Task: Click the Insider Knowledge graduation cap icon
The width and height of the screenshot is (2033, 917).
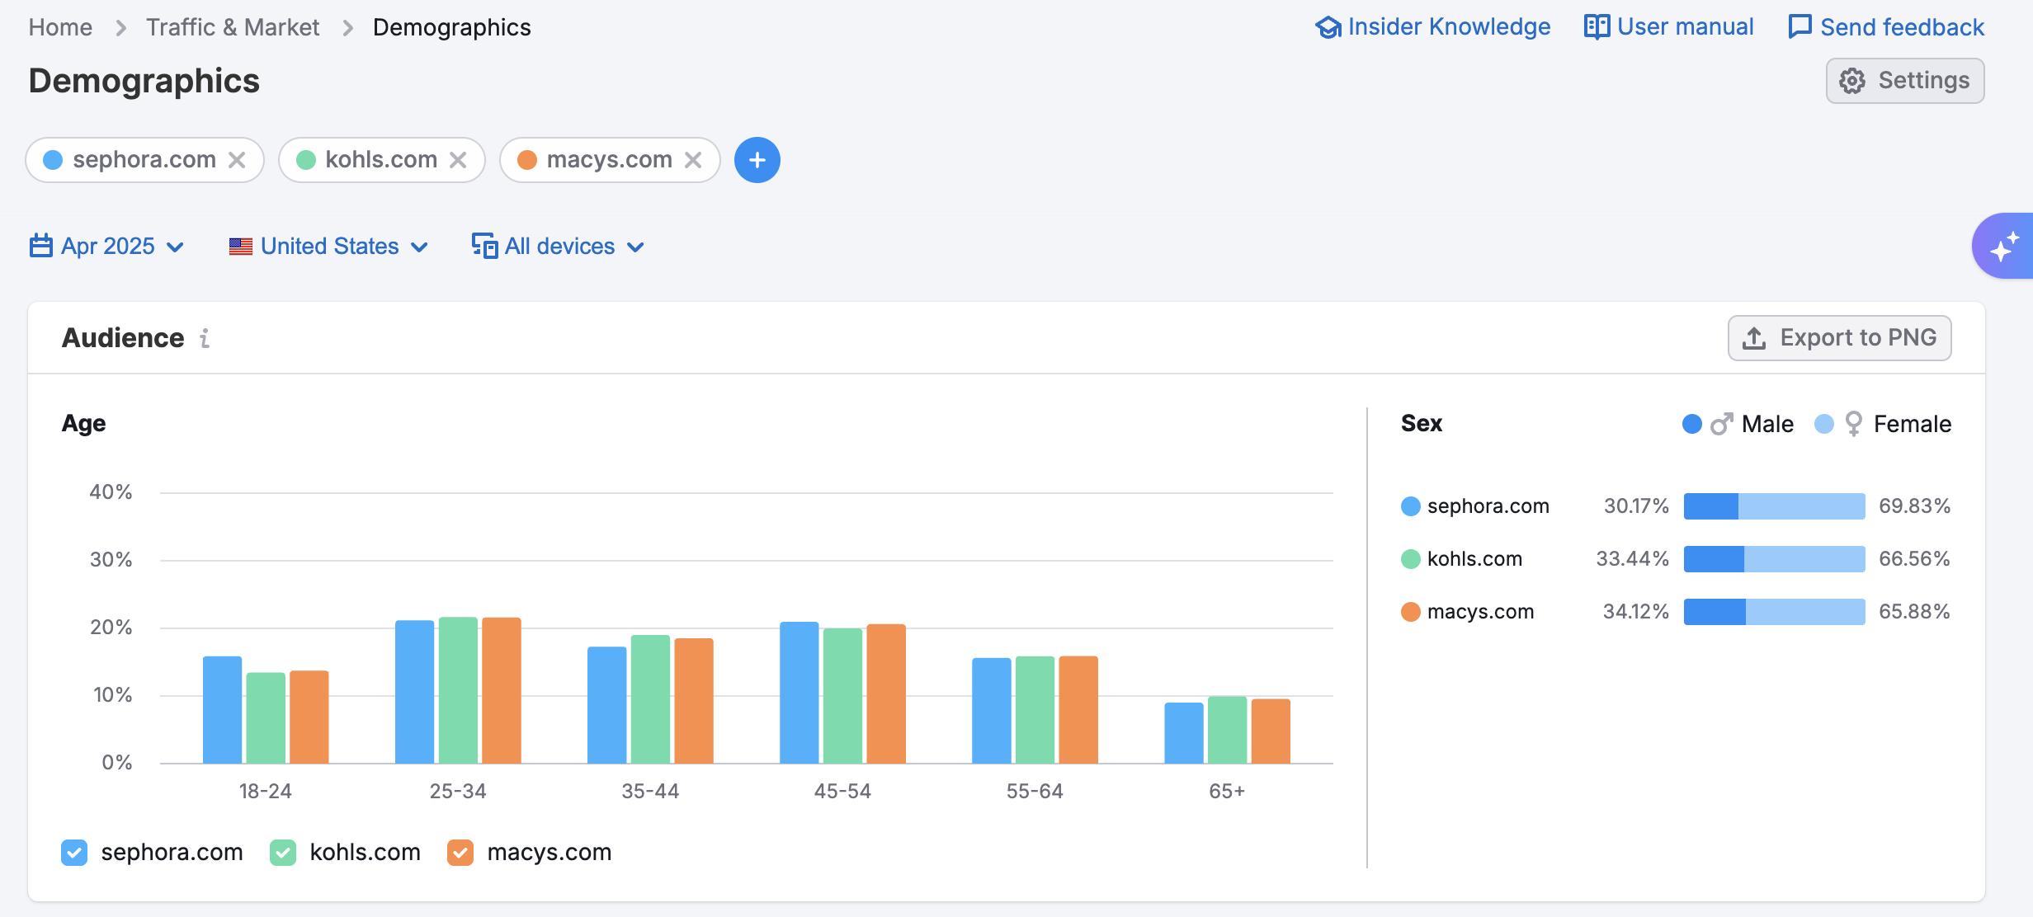Action: coord(1328,27)
